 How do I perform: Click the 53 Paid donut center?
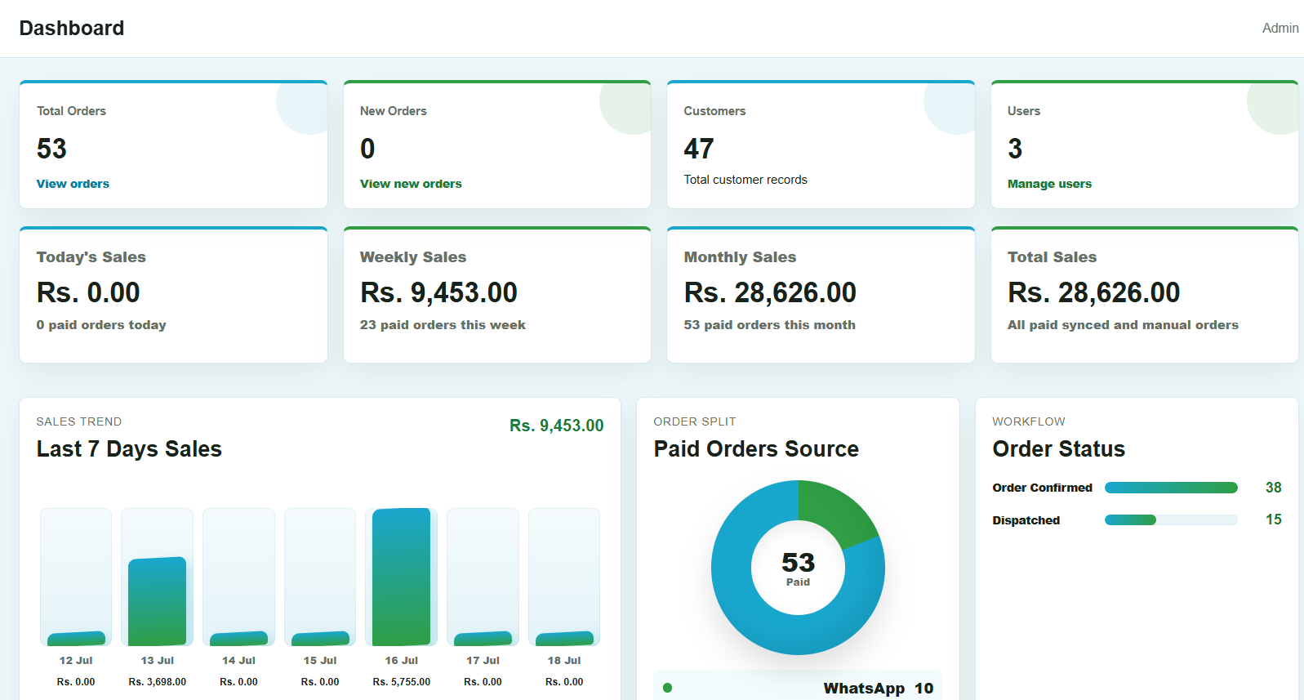(798, 568)
